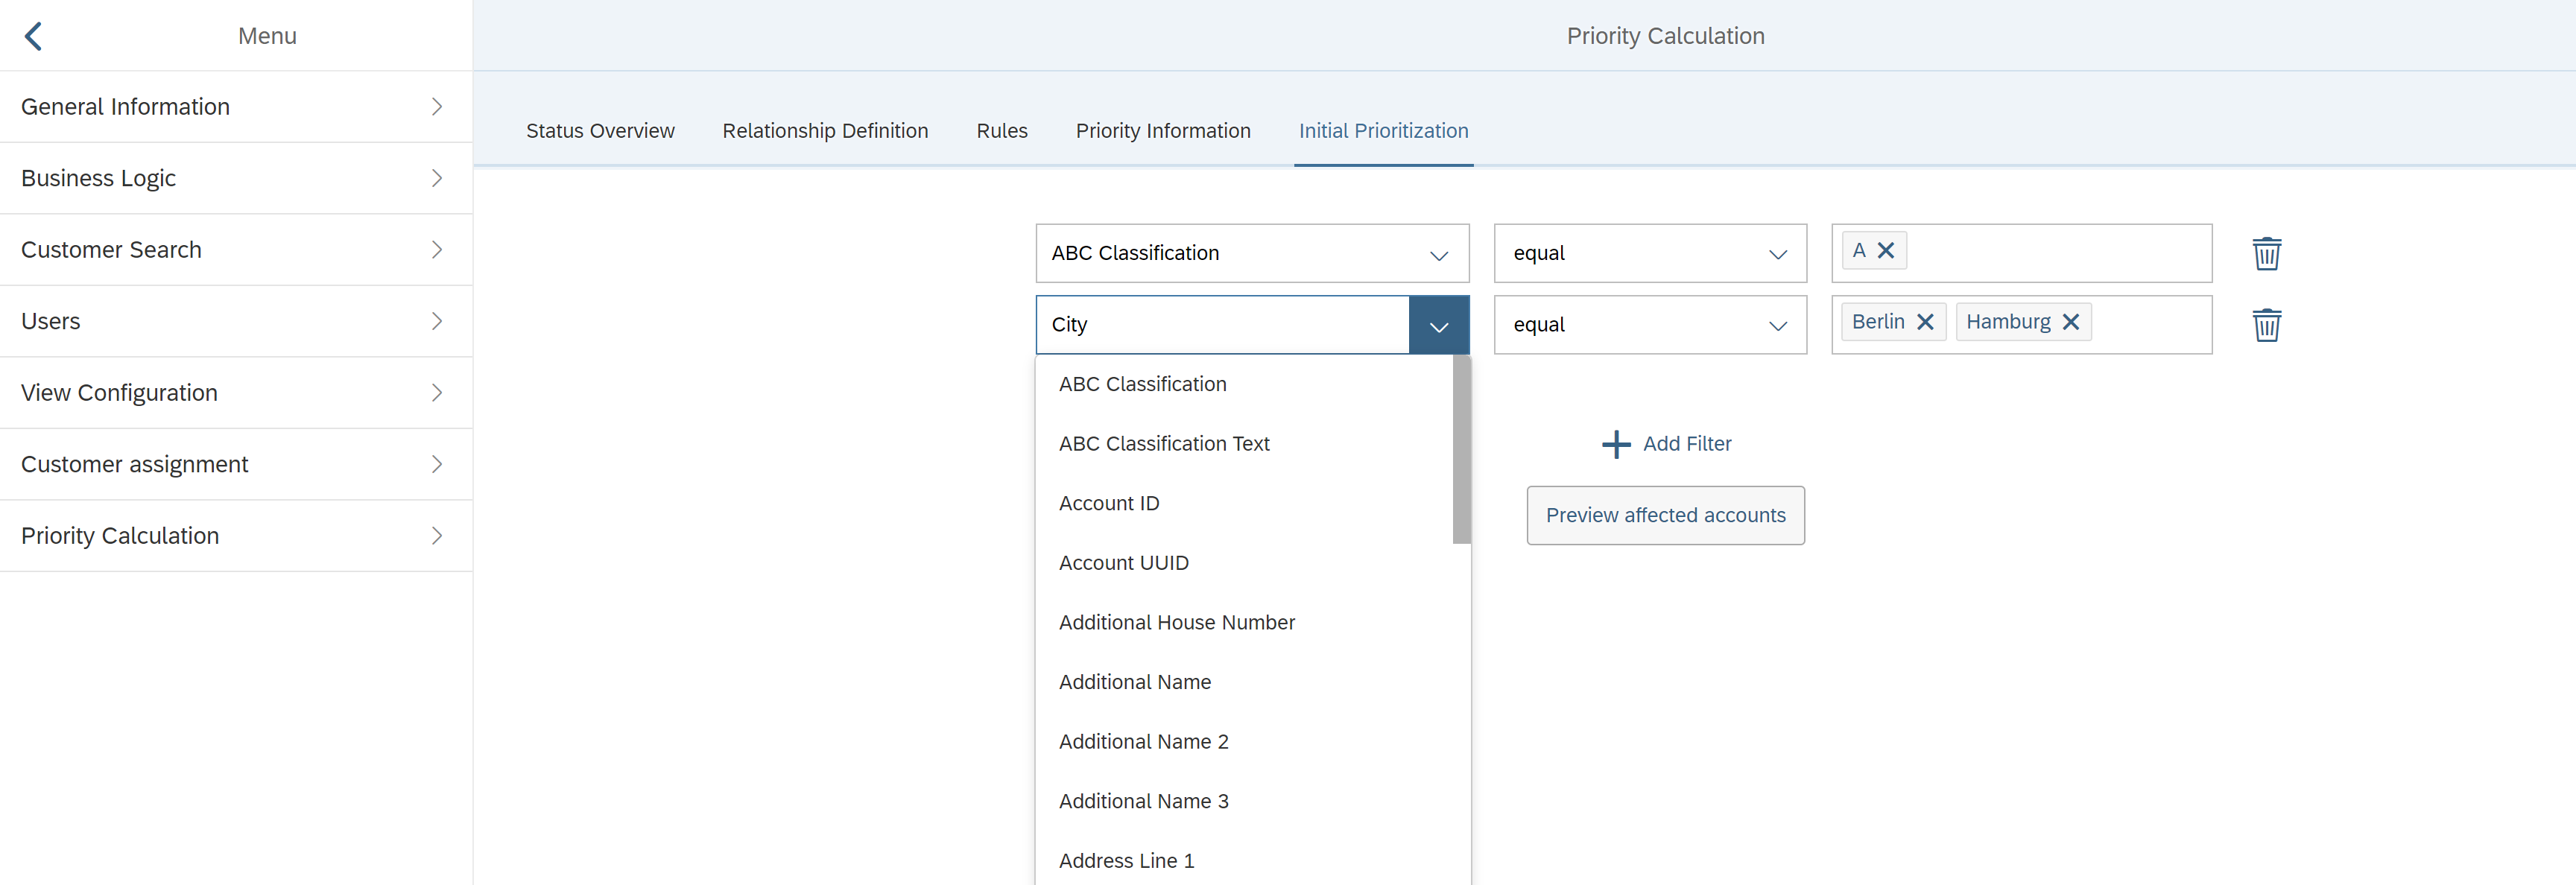Switch to Status Overview tab
Screen dimensions: 2576x885
pos(600,131)
